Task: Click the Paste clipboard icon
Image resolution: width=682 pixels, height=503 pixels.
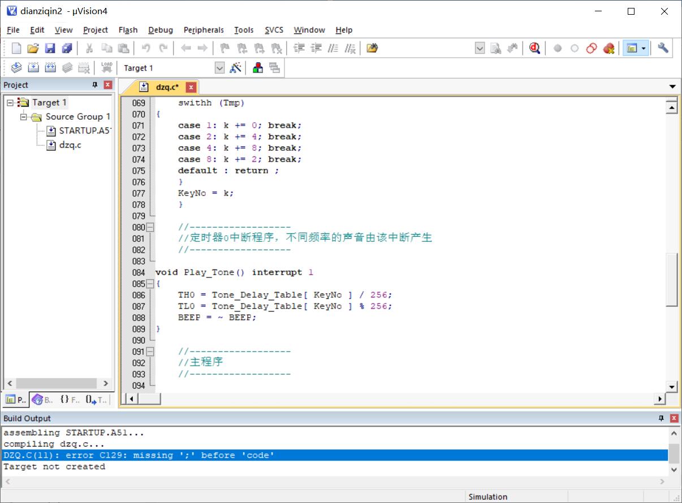Action: [123, 48]
